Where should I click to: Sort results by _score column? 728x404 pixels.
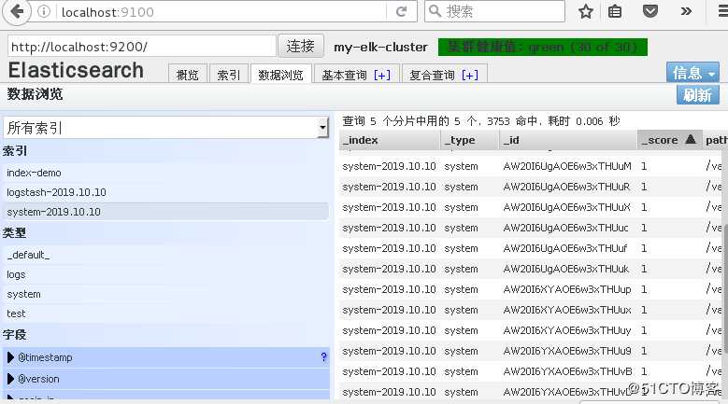669,140
